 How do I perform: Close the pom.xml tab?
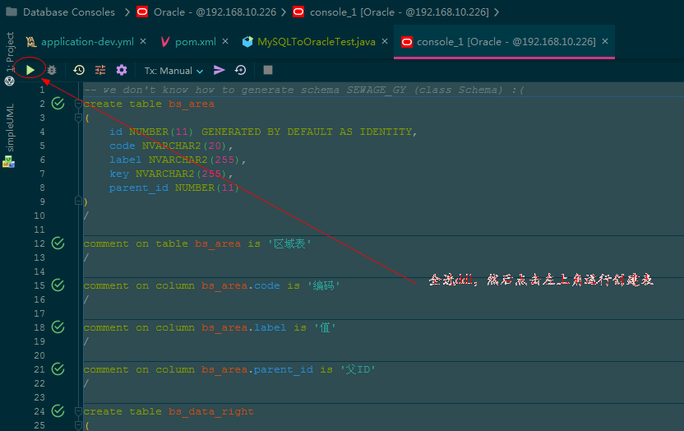tap(225, 41)
